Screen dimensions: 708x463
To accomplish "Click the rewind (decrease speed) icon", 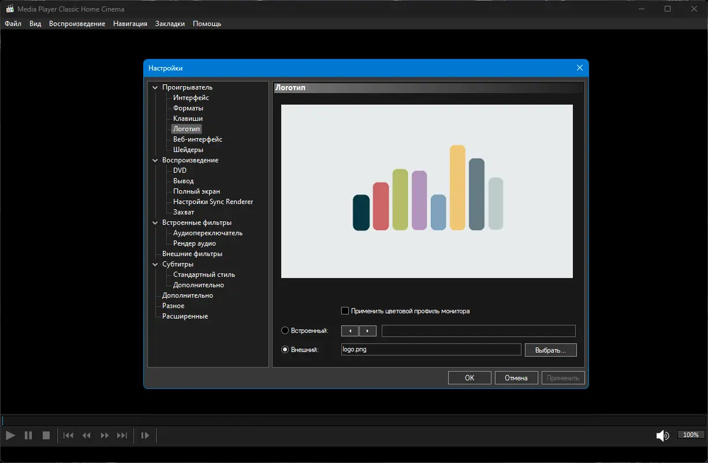I will point(87,435).
